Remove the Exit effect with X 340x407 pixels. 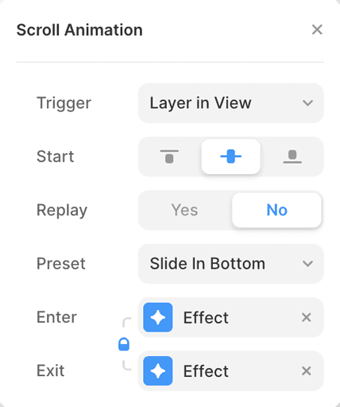coord(307,371)
